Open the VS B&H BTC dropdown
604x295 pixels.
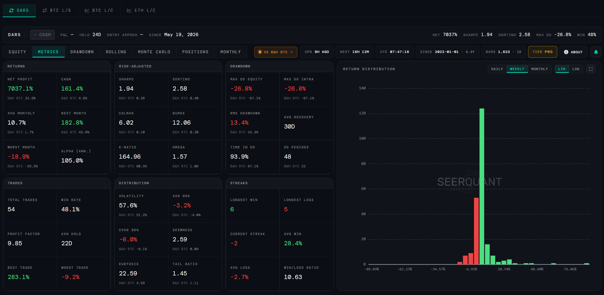click(x=276, y=52)
